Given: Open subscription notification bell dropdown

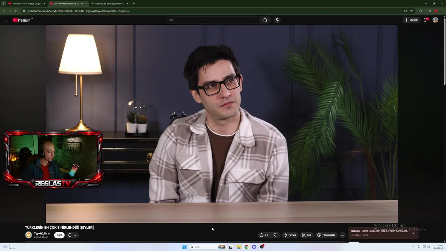Looking at the screenshot, I should 72,235.
